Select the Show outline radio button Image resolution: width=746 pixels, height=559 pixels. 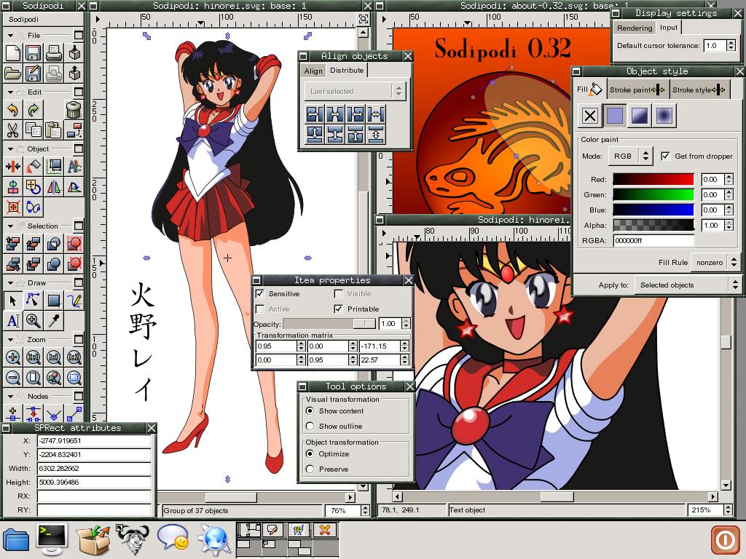pyautogui.click(x=310, y=427)
